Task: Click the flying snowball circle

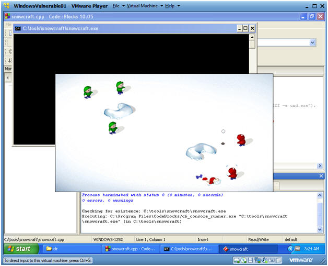Action: point(223,131)
